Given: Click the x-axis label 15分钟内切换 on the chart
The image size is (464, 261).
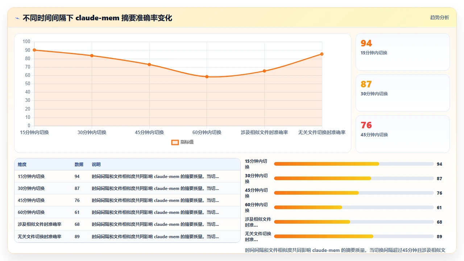Looking at the screenshot, I should (x=34, y=133).
